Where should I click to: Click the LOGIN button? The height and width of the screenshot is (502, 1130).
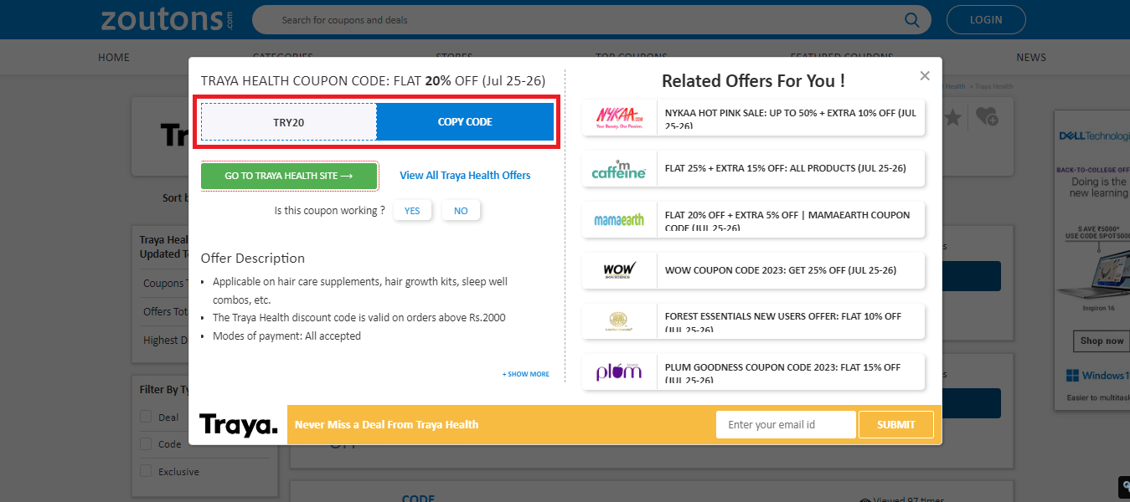(986, 19)
